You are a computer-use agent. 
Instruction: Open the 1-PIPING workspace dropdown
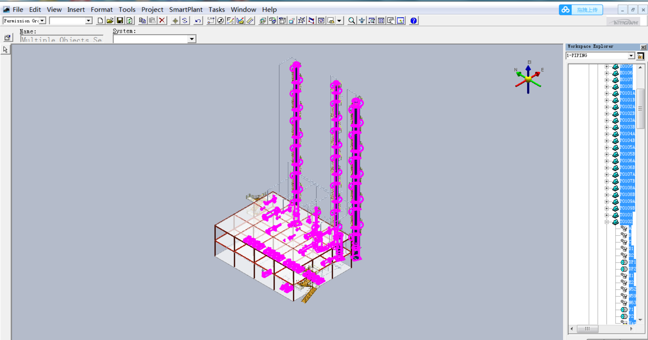(631, 56)
